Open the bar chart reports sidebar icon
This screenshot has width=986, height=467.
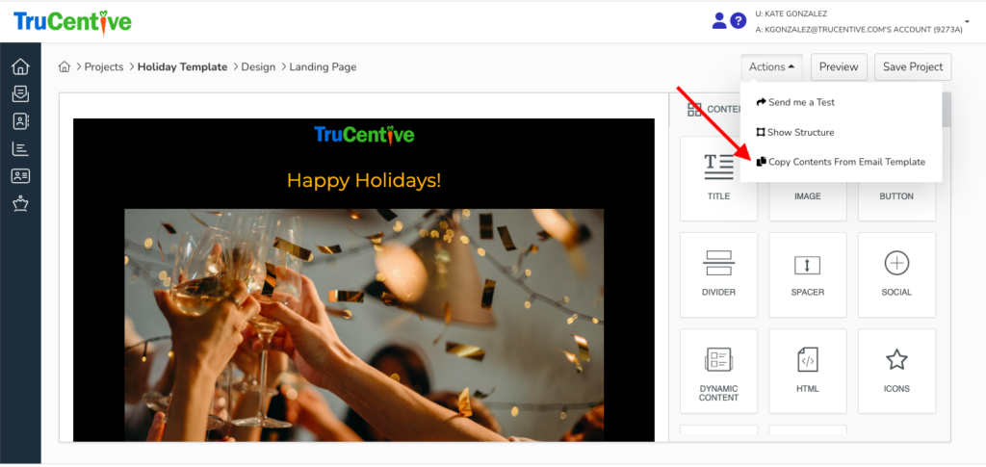pyautogui.click(x=20, y=148)
